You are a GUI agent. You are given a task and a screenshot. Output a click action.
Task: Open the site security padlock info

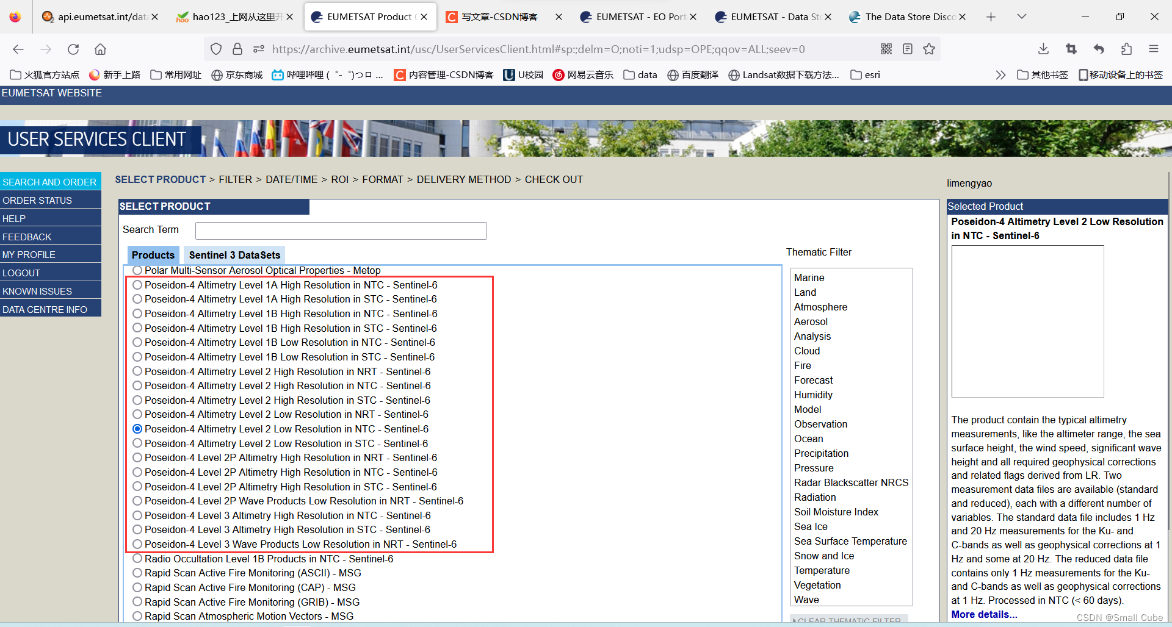point(237,49)
